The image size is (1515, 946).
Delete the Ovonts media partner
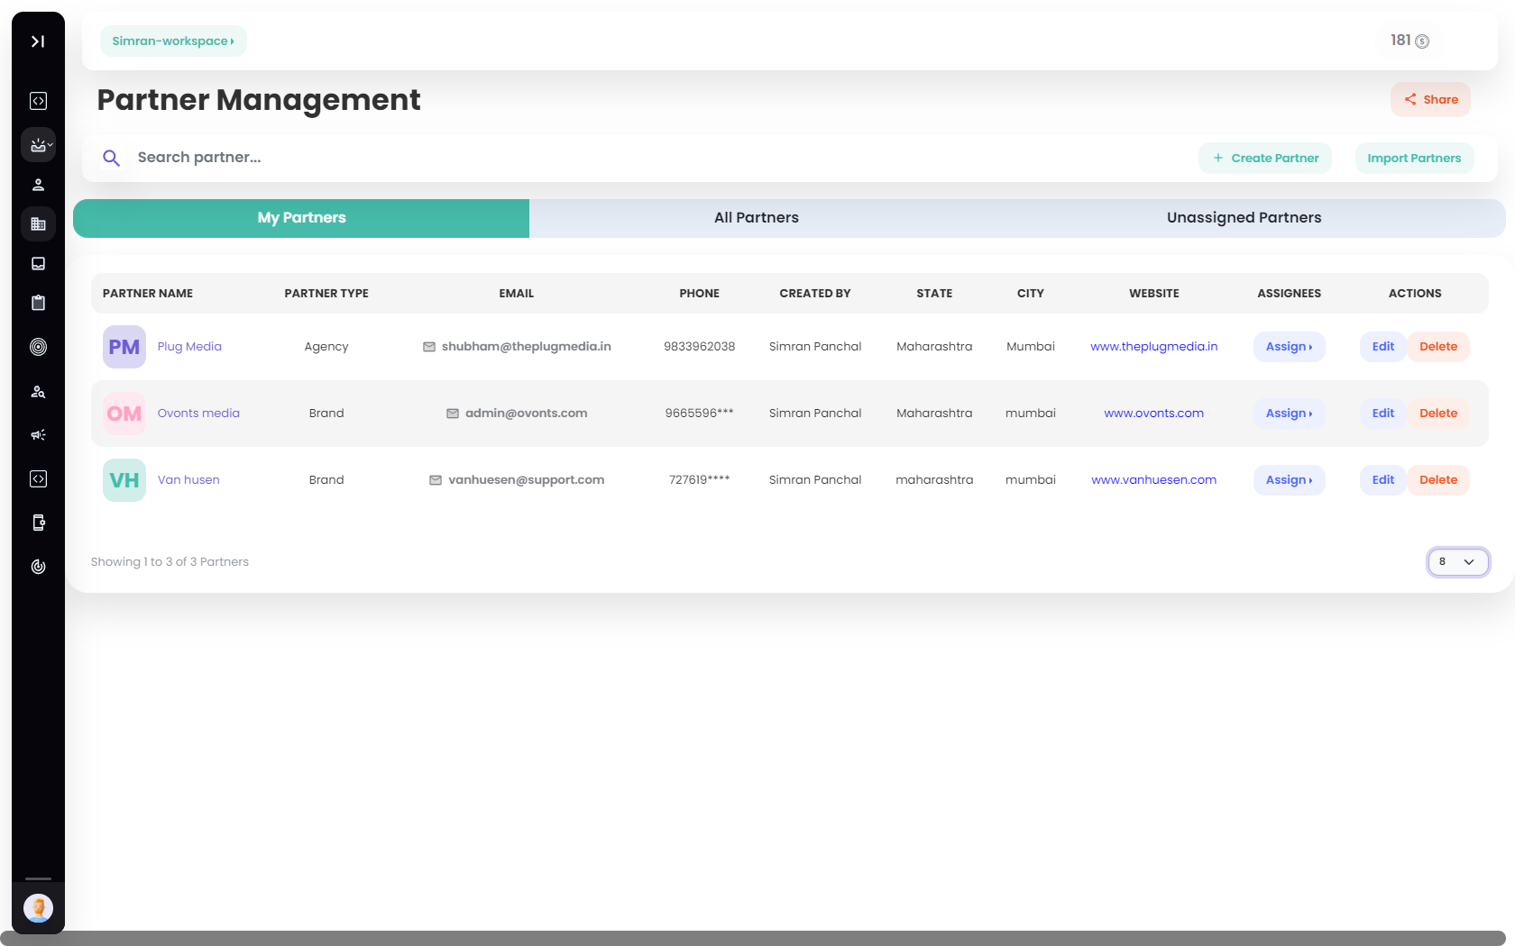1437,414
